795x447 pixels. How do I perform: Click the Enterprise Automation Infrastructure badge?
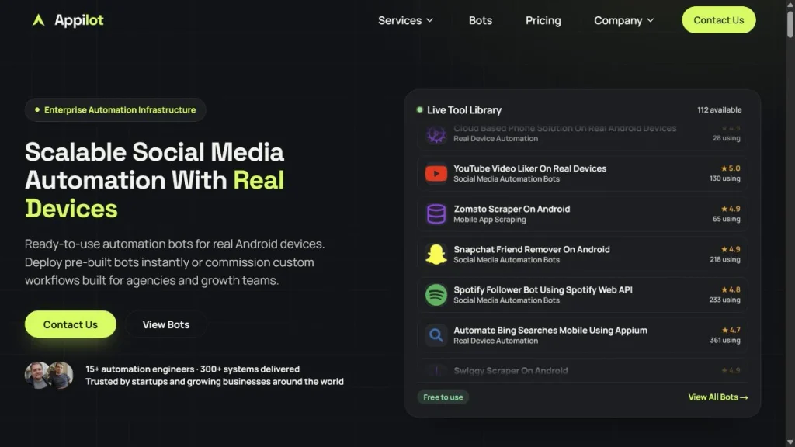point(115,110)
